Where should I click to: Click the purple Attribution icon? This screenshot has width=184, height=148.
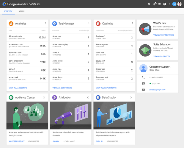(x=55, y=97)
